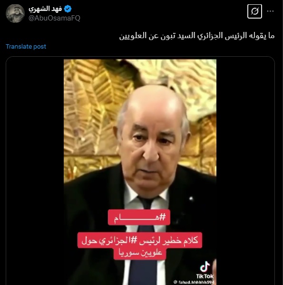This screenshot has height=285, width=283.
Task: Click the lapel pin on the suit
Action: tap(191, 198)
